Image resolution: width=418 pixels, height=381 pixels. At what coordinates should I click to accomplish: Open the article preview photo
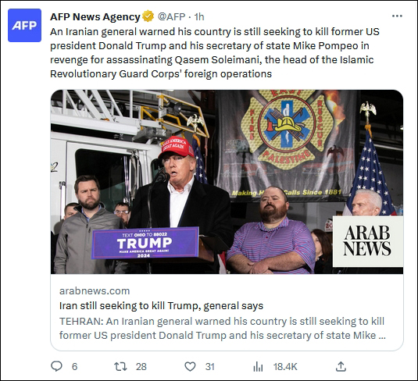pyautogui.click(x=227, y=182)
